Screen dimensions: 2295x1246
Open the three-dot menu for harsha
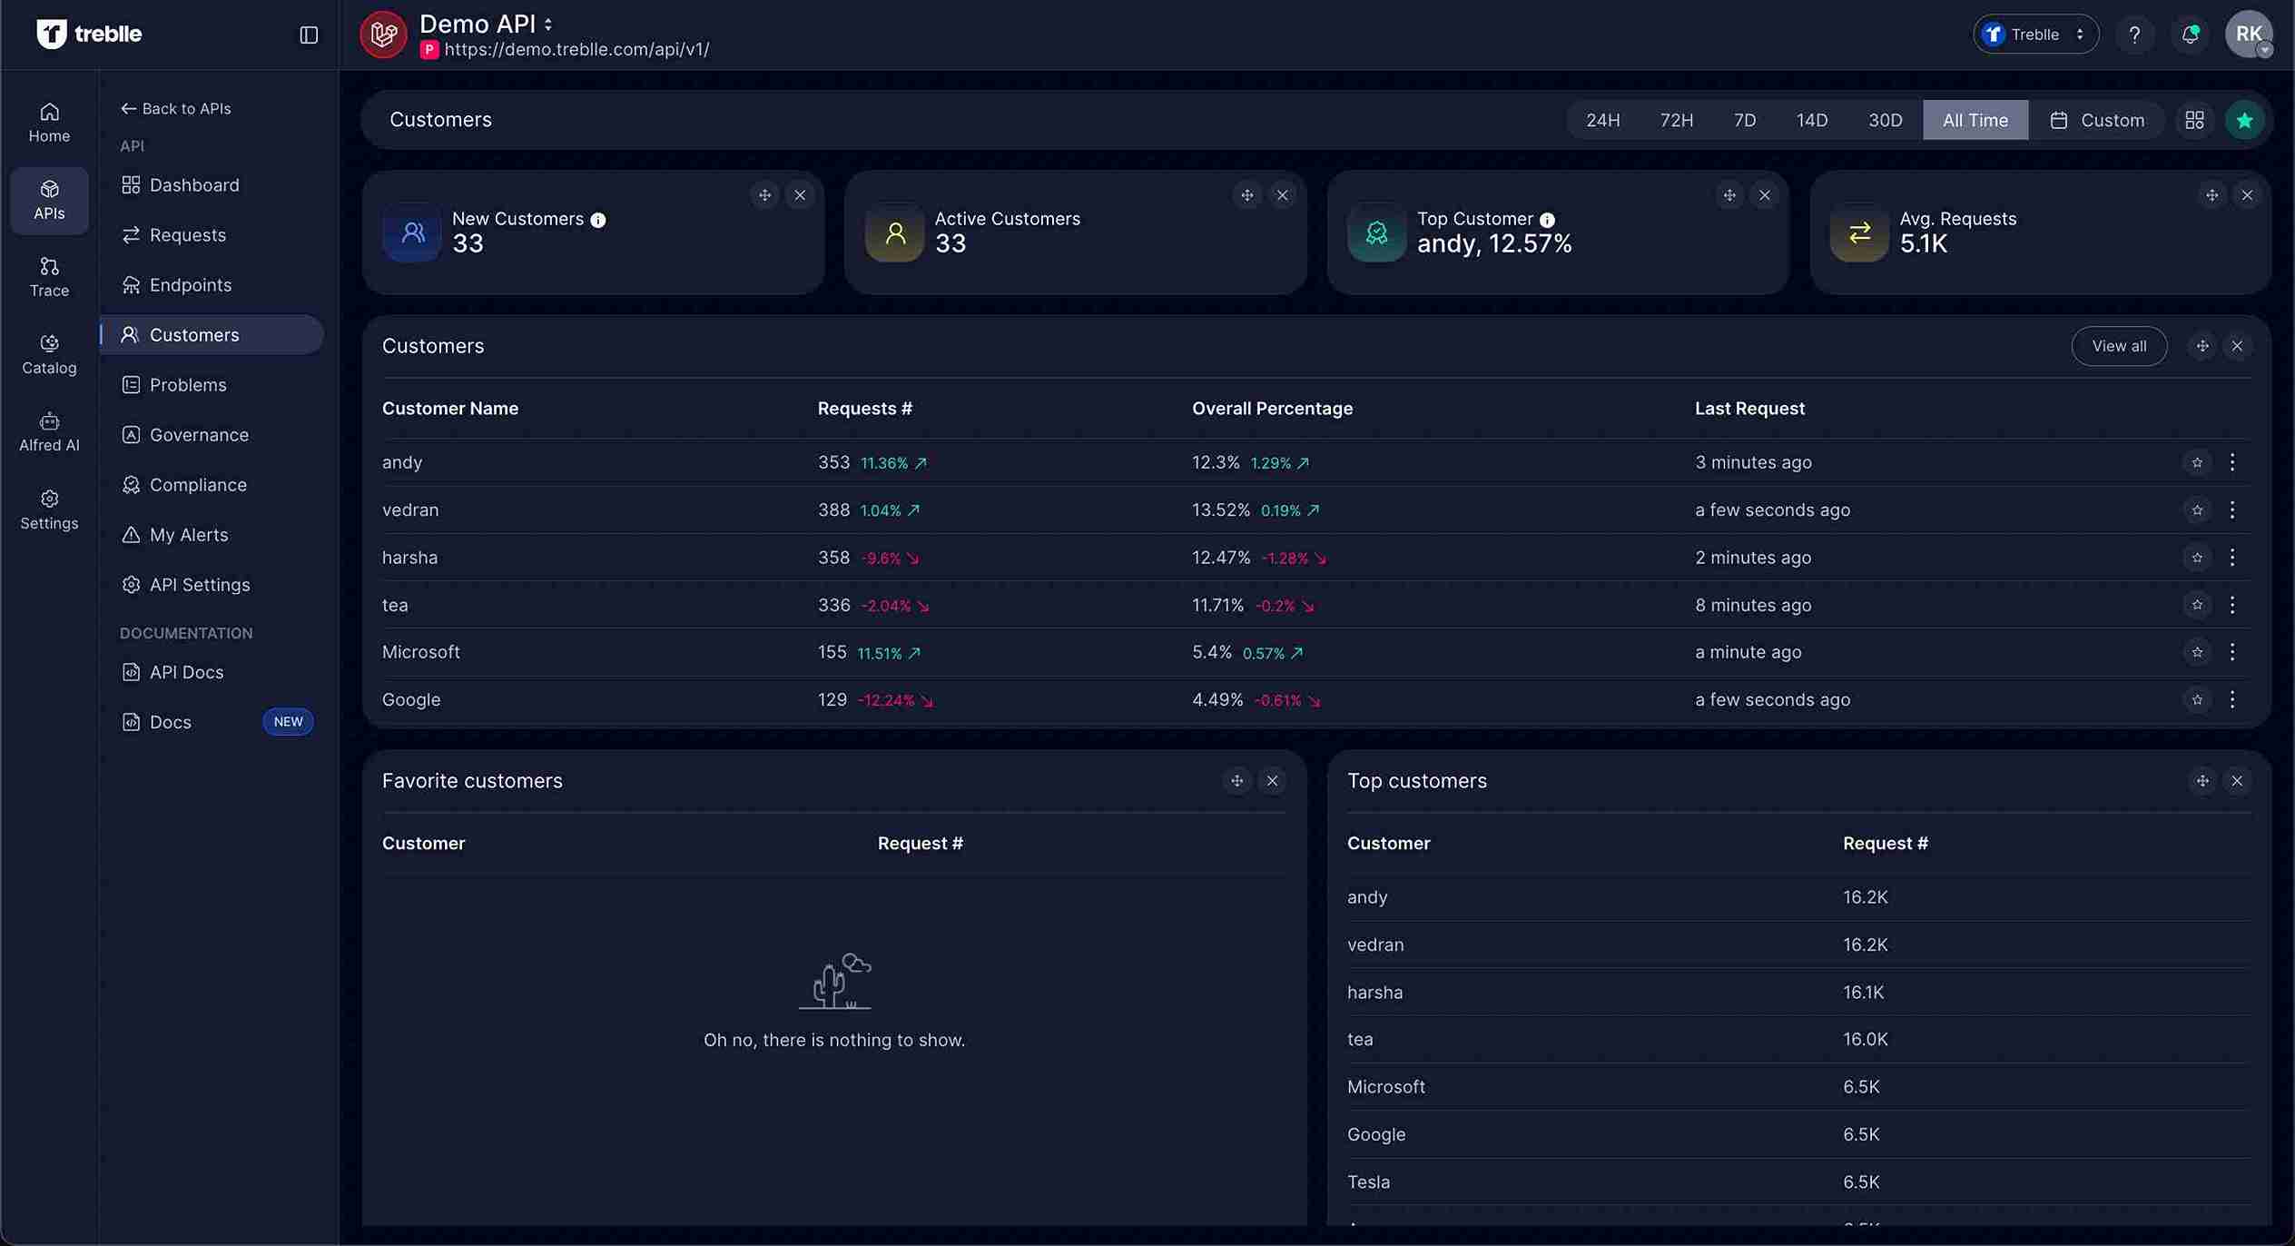coord(2232,558)
